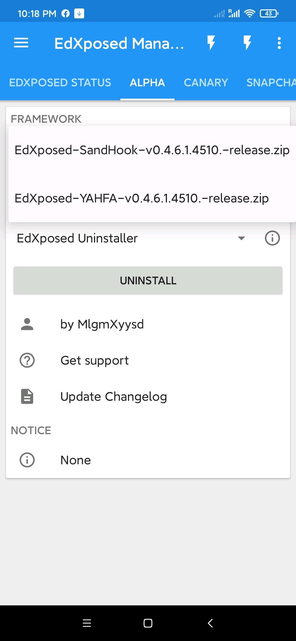Open the hamburger navigation menu

(x=21, y=43)
